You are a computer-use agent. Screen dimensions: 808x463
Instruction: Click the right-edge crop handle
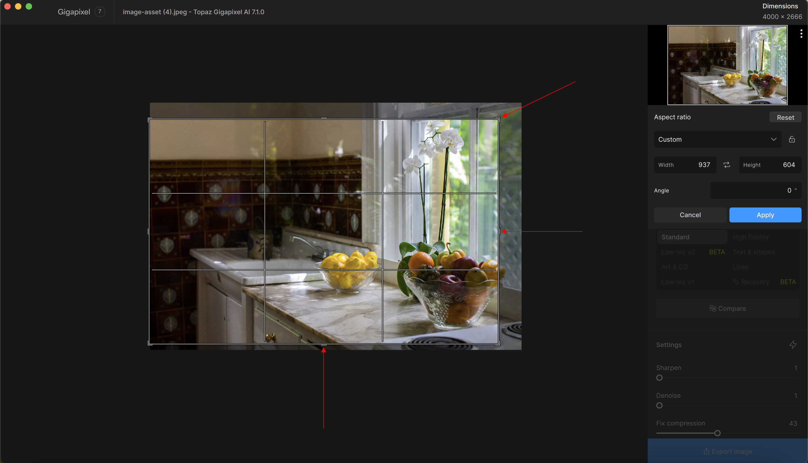point(499,232)
